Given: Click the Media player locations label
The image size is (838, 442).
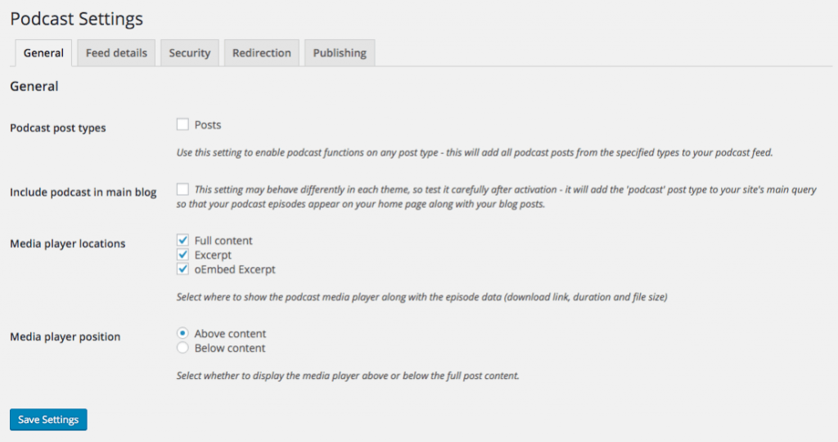Looking at the screenshot, I should click(x=67, y=243).
